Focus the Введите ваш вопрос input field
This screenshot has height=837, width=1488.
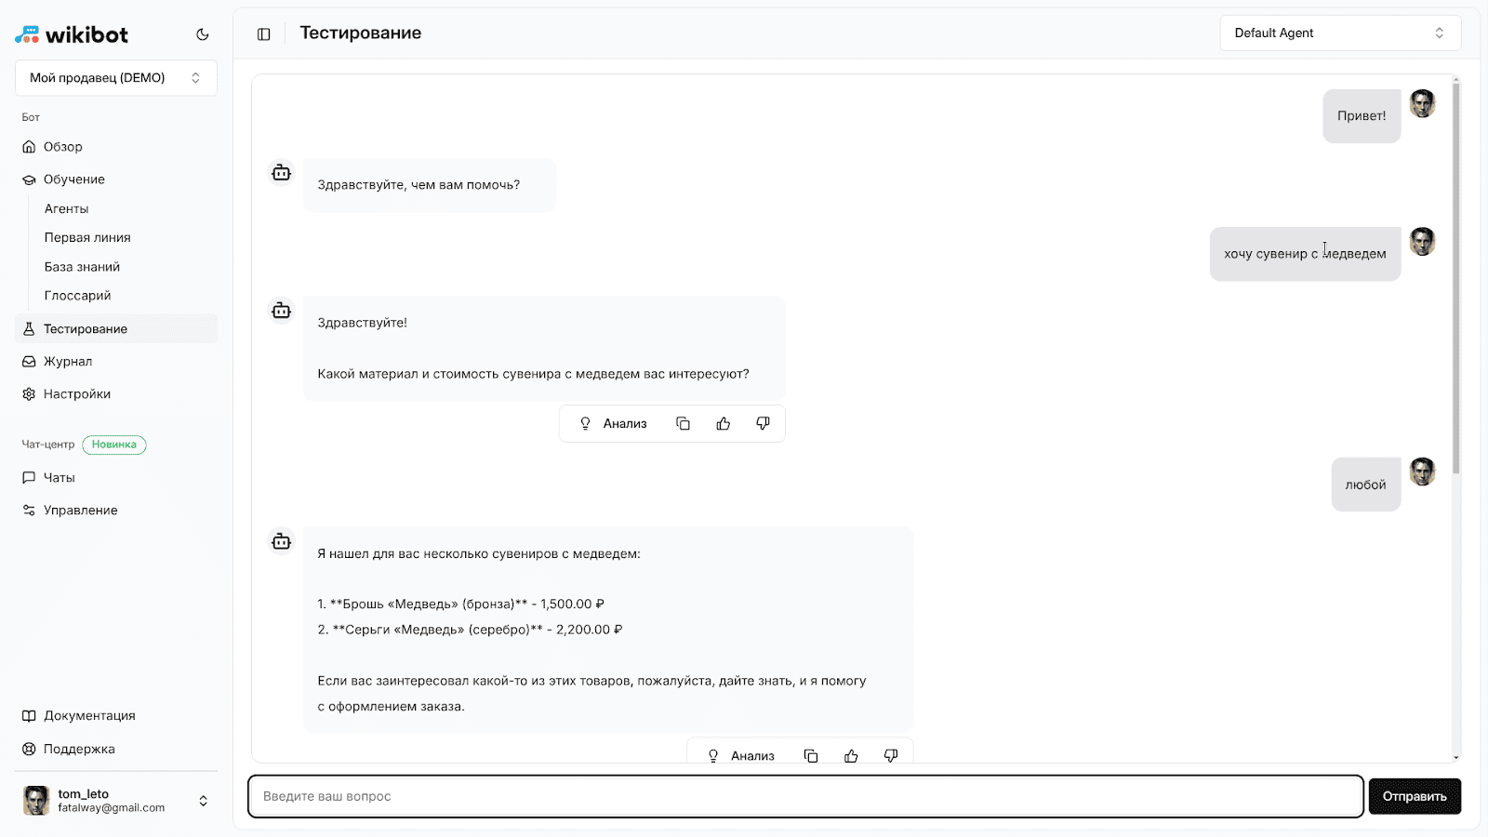pyautogui.click(x=805, y=796)
